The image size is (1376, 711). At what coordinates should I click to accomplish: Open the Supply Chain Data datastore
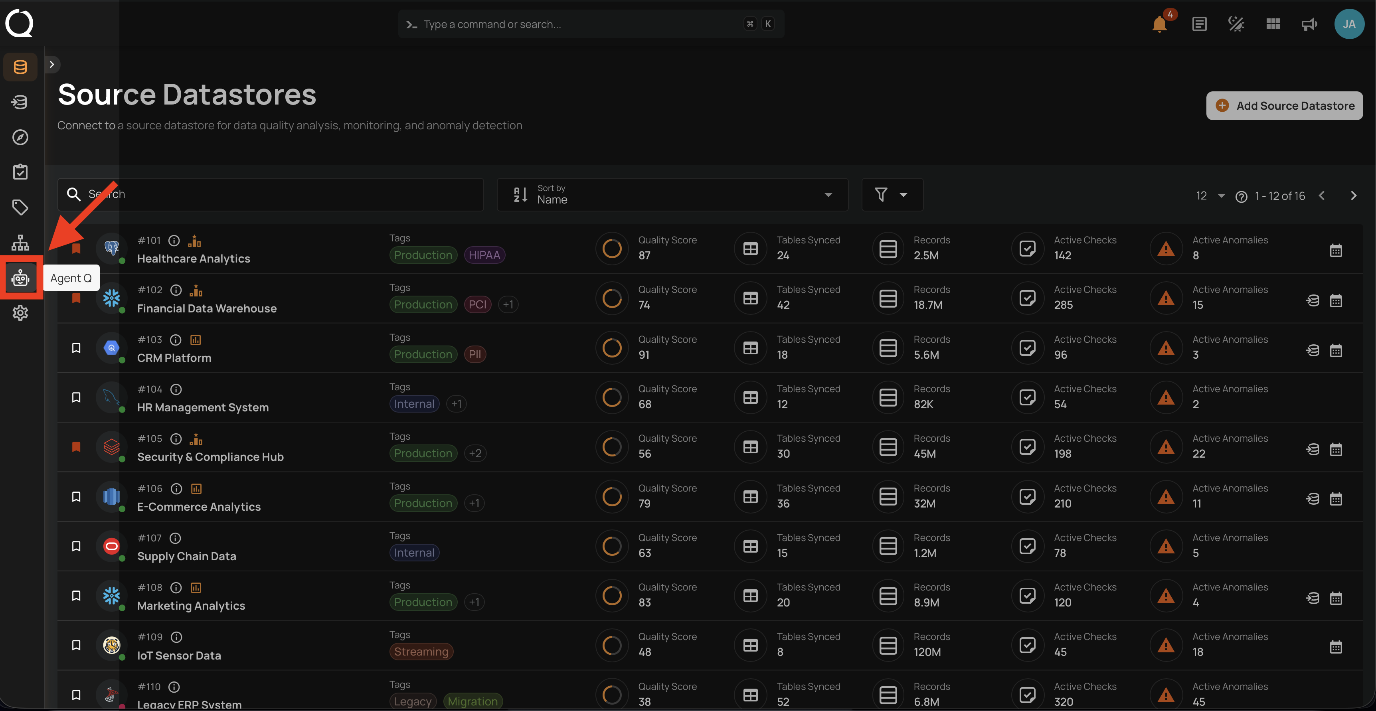(186, 557)
